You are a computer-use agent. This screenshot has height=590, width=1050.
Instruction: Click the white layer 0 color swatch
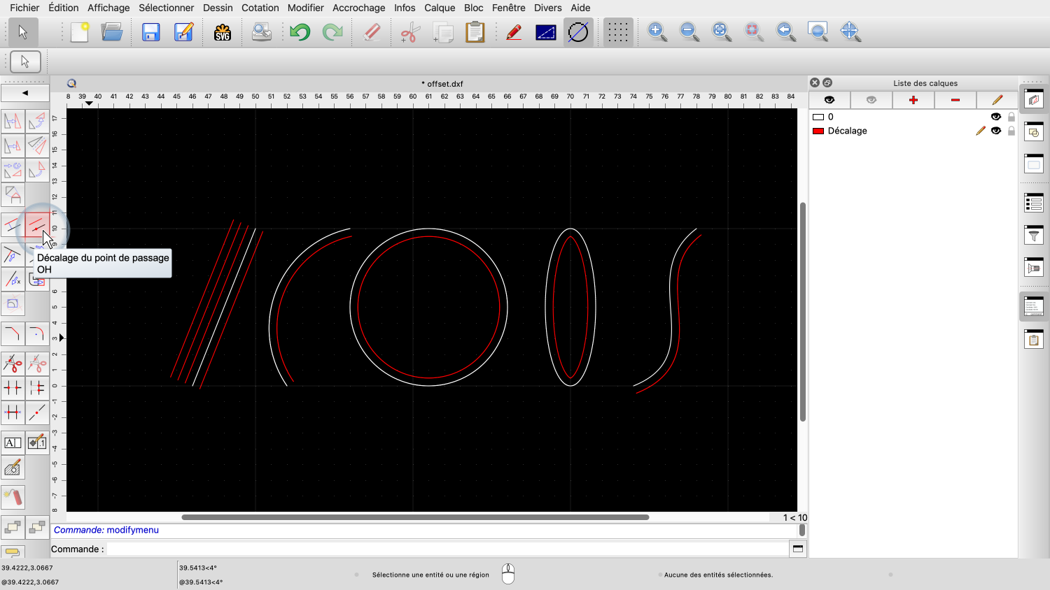pos(818,117)
